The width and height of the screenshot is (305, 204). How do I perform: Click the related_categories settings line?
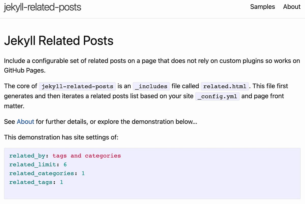[42, 173]
